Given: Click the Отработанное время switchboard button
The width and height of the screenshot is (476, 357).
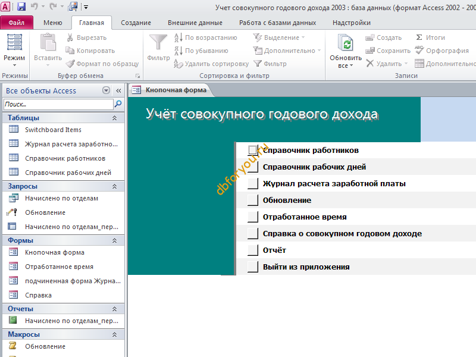Looking at the screenshot, I should [x=253, y=217].
